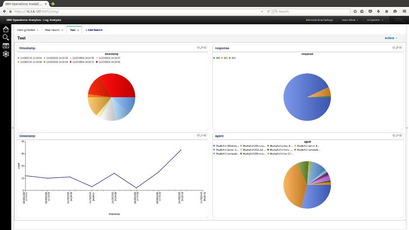Close the IBM Operations Analytics browser tab

(46, 4)
